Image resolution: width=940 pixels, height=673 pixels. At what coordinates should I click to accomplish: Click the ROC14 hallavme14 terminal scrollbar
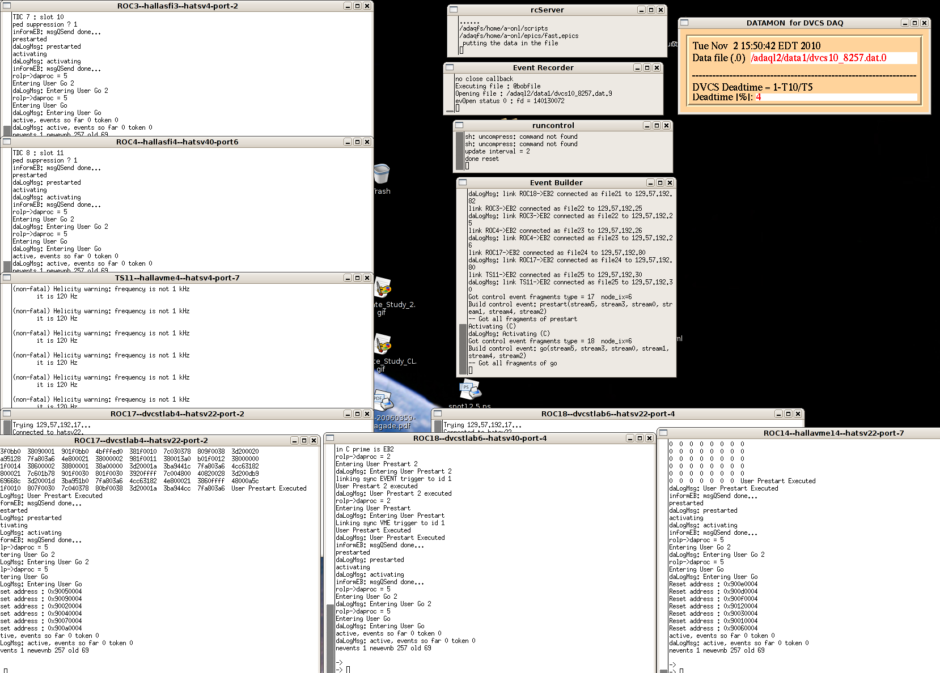point(664,556)
